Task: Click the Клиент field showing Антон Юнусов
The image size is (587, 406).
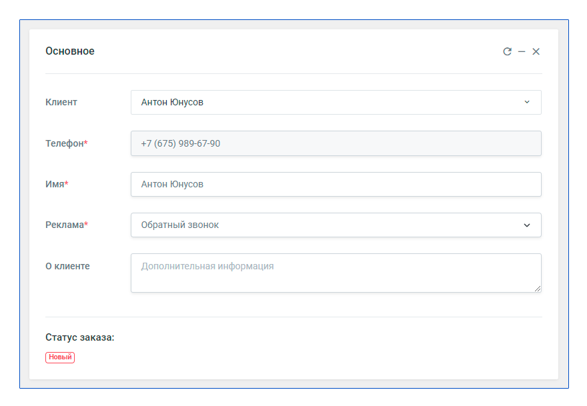Action: tap(327, 103)
